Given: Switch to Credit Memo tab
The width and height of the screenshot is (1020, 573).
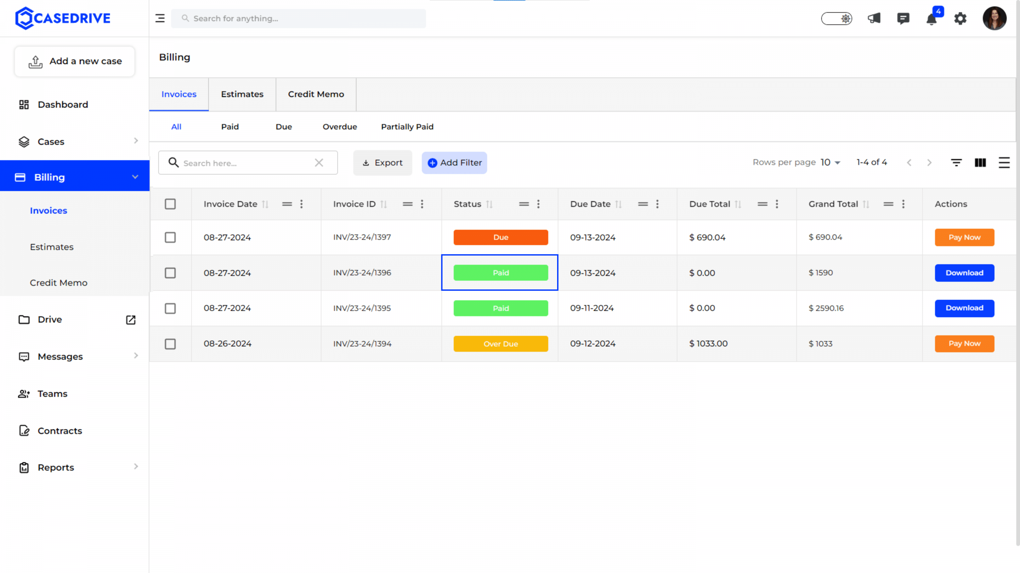Looking at the screenshot, I should (316, 94).
